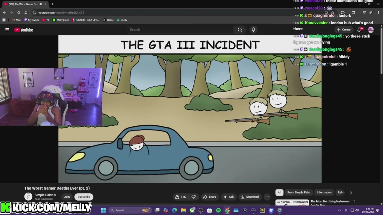Mute the tab using the speaker icon

(41, 4)
